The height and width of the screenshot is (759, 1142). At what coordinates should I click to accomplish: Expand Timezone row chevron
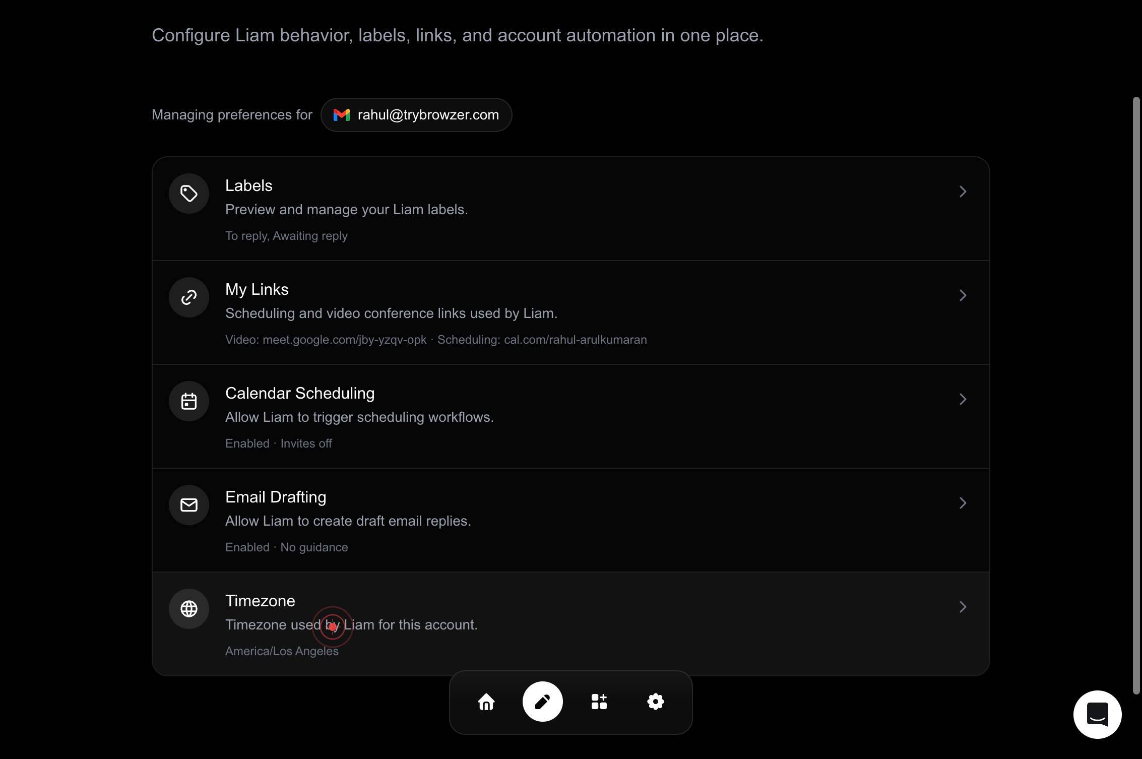[x=963, y=607]
